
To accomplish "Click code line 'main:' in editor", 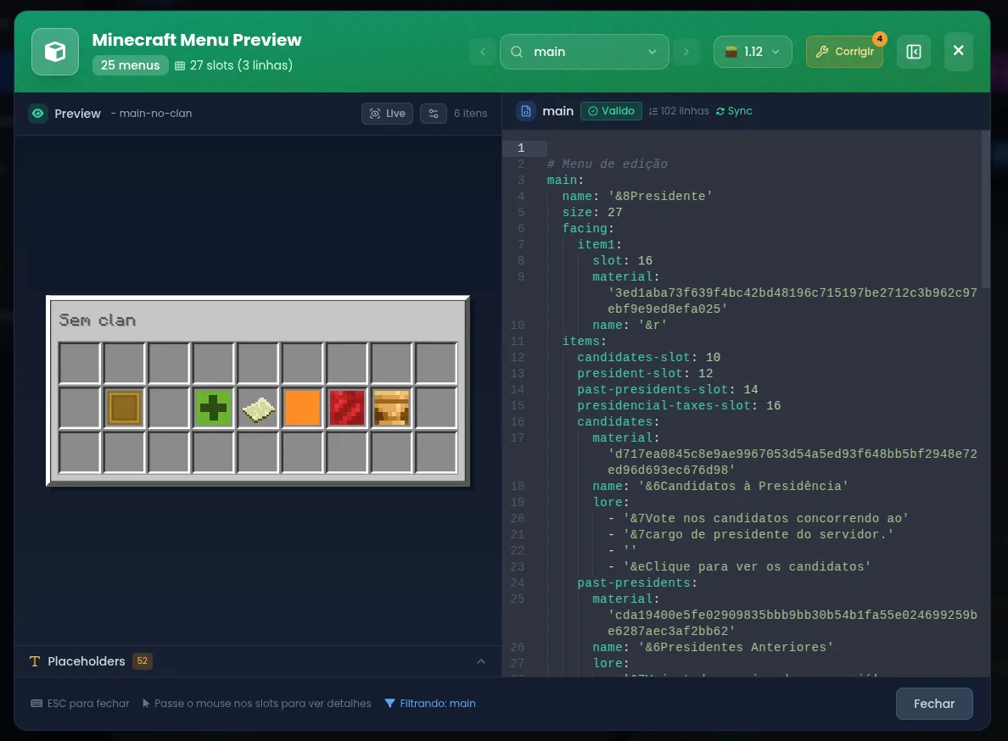I will pyautogui.click(x=565, y=181).
